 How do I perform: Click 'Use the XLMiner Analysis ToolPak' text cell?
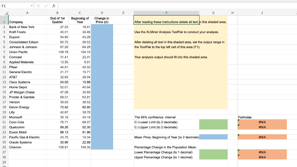coord(166,32)
